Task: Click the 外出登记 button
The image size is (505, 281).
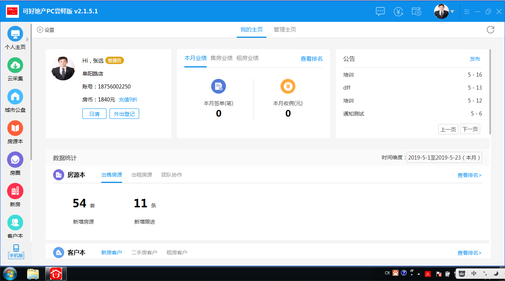Action: [x=124, y=114]
